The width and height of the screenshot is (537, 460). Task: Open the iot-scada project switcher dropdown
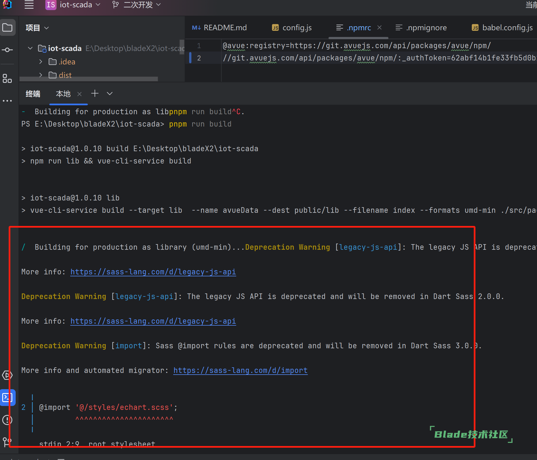click(x=73, y=5)
